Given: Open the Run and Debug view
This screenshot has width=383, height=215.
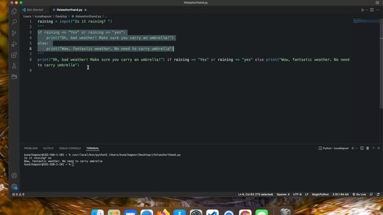Looking at the screenshot, I should [x=14, y=44].
